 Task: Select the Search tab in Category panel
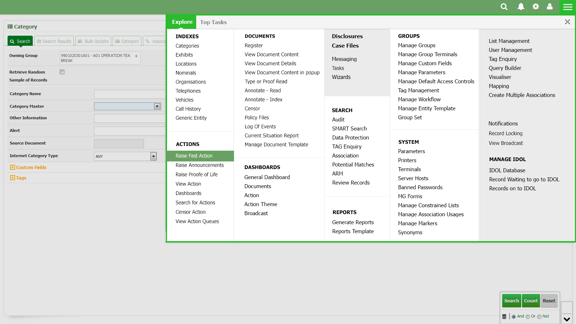click(x=20, y=41)
